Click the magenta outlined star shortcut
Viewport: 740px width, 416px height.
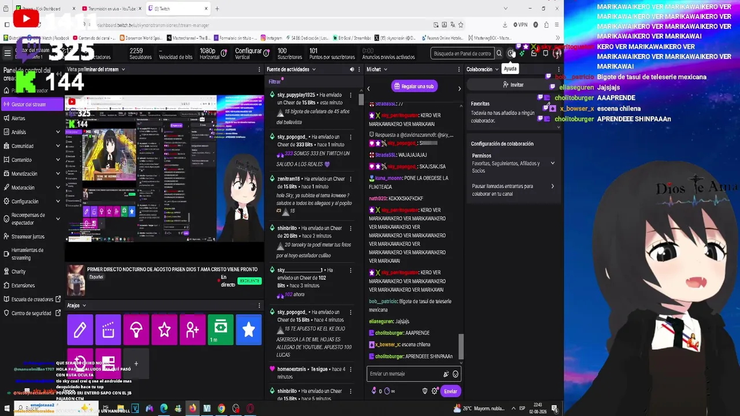click(164, 329)
